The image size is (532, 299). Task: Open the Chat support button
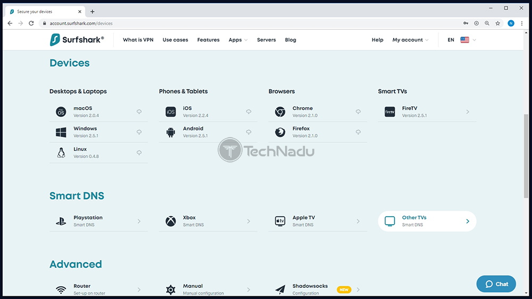pyautogui.click(x=496, y=284)
